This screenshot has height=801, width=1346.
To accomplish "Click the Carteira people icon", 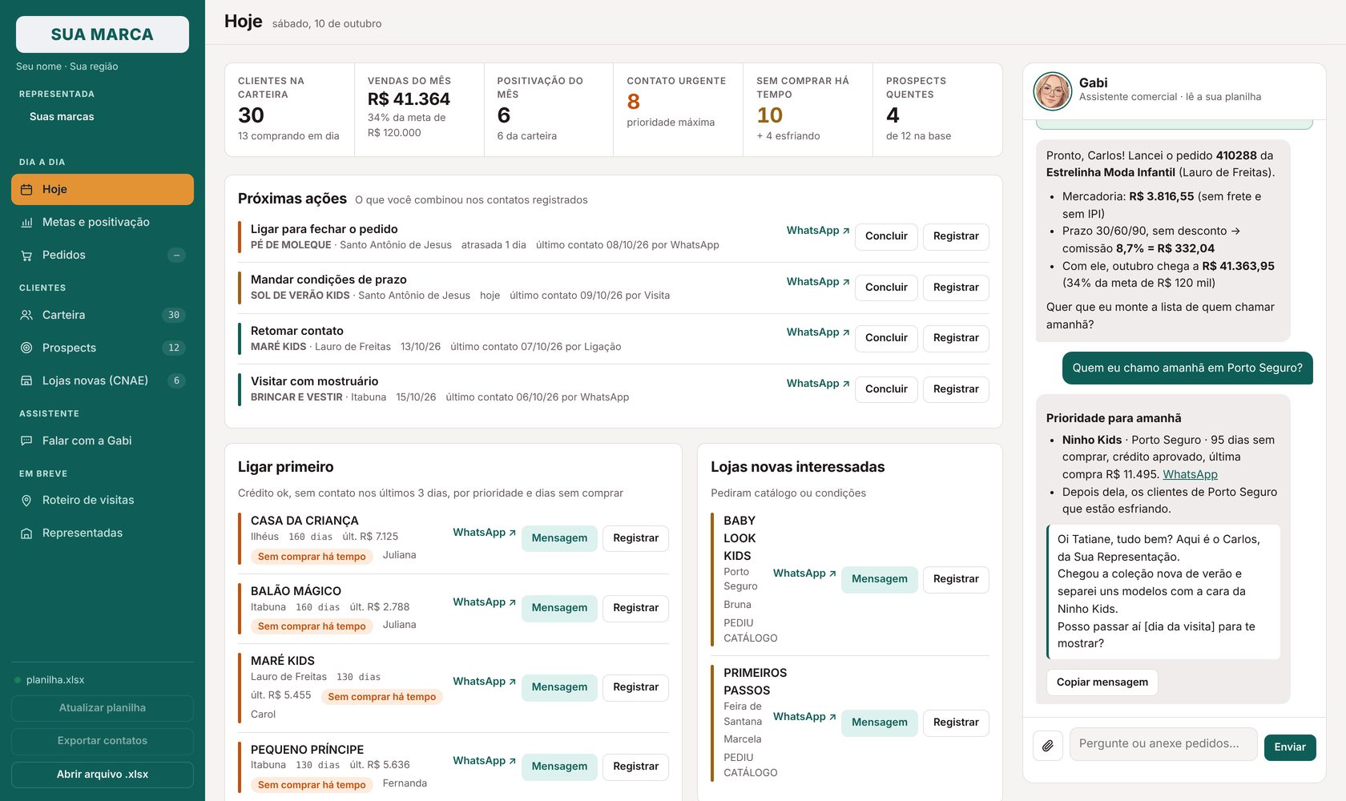I will pos(26,316).
